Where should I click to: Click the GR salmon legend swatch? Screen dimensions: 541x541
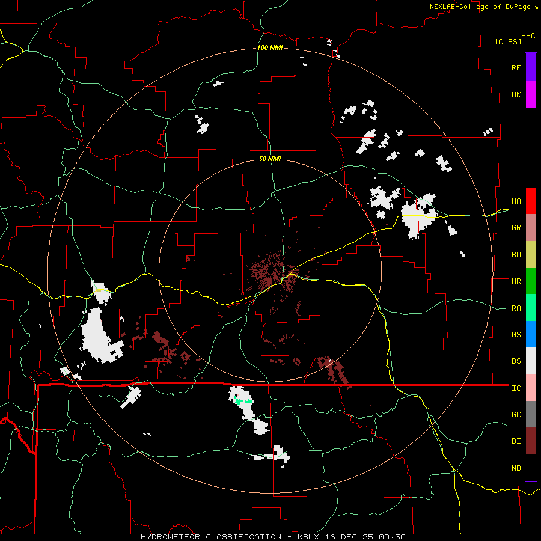point(531,228)
